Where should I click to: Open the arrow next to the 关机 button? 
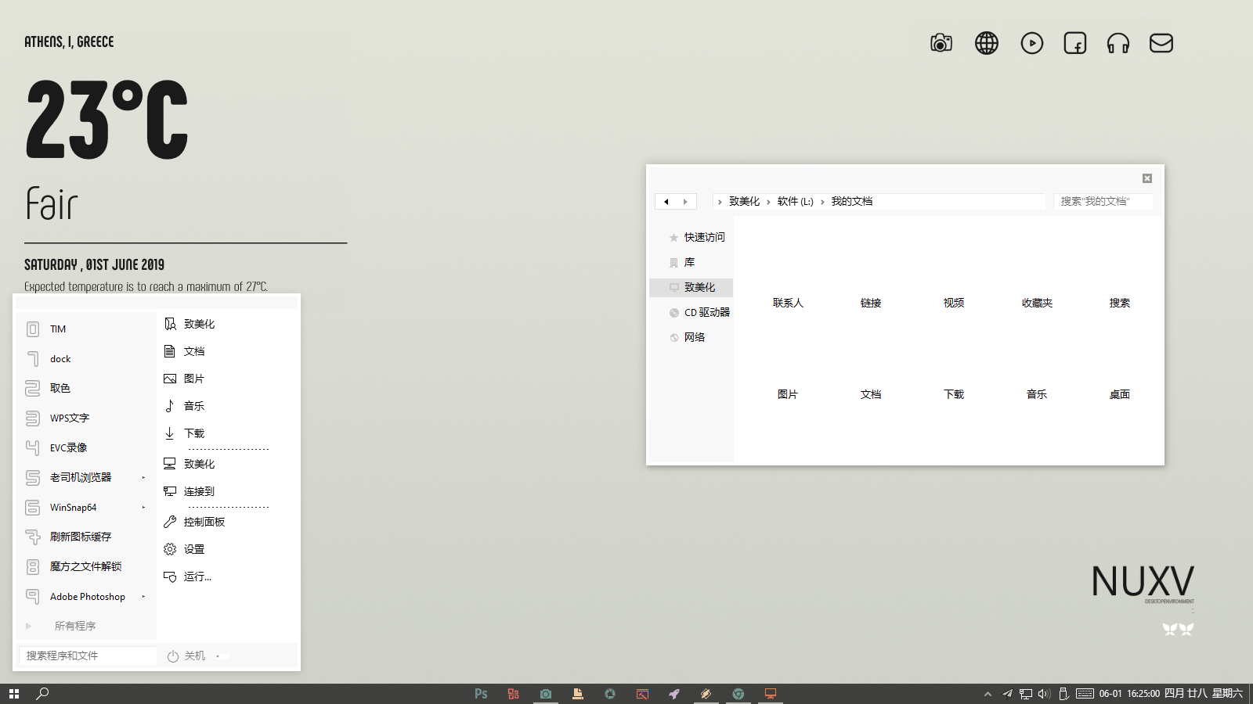point(218,656)
